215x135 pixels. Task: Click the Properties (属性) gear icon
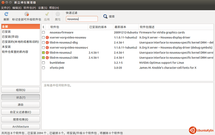[58, 14]
